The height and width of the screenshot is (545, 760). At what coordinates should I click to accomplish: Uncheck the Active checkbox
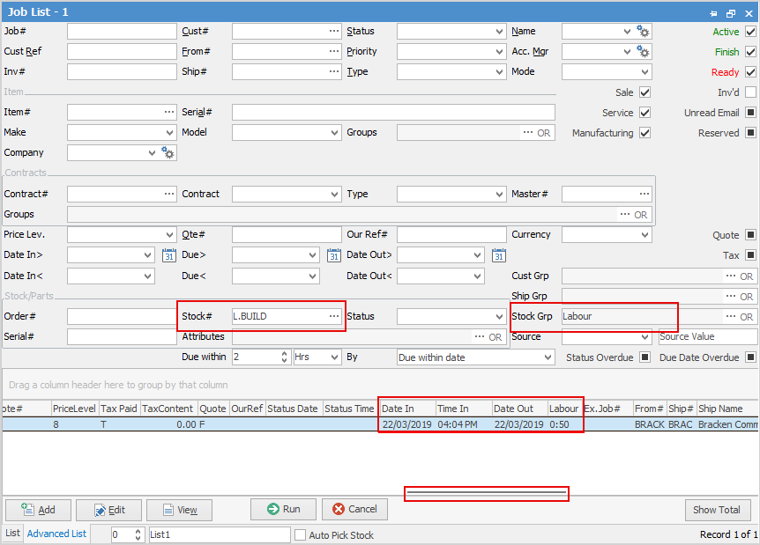(x=750, y=32)
